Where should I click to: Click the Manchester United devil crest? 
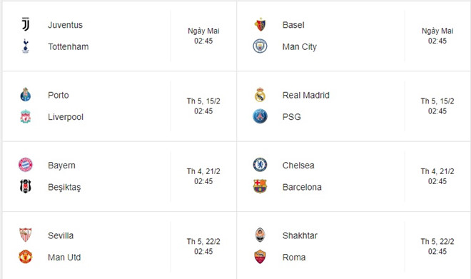26,257
